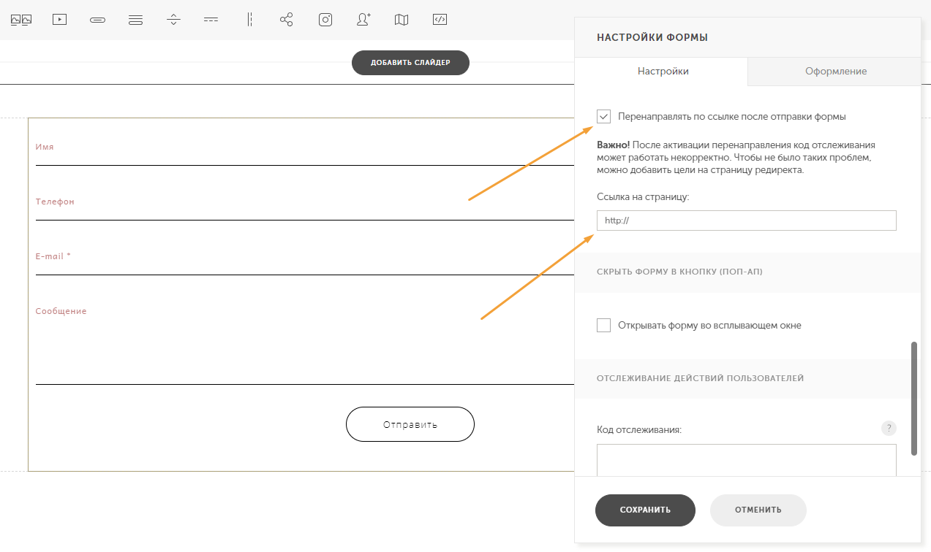Click the add-user subscribe icon

click(363, 20)
